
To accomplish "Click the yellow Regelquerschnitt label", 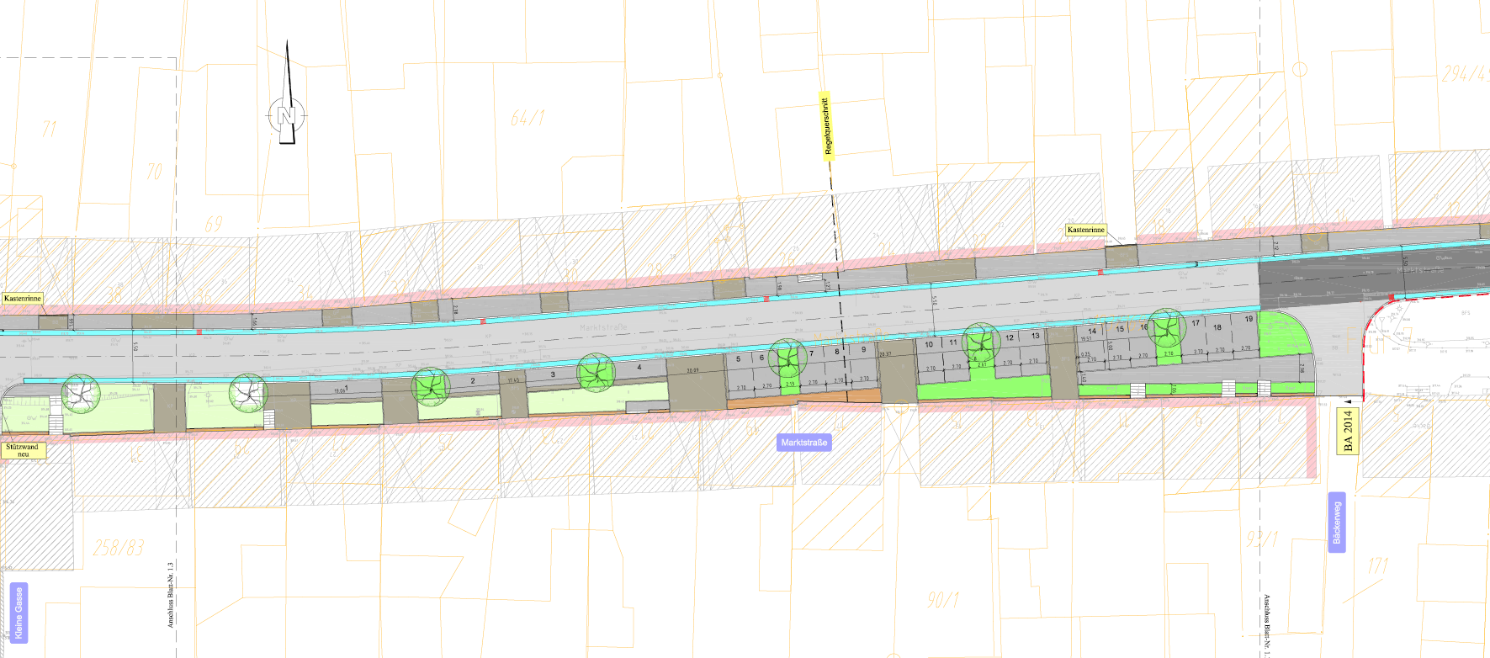I will [826, 125].
